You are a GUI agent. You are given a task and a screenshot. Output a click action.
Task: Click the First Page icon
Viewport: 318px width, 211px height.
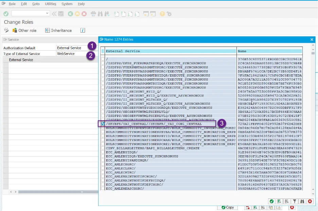click(x=117, y=14)
